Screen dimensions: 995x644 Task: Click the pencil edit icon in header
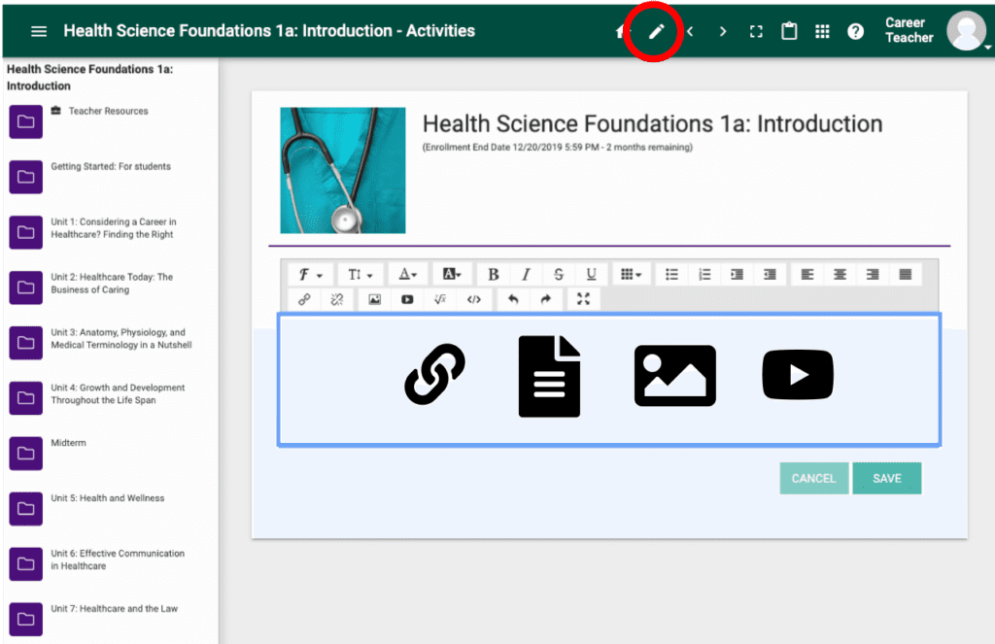click(x=656, y=31)
